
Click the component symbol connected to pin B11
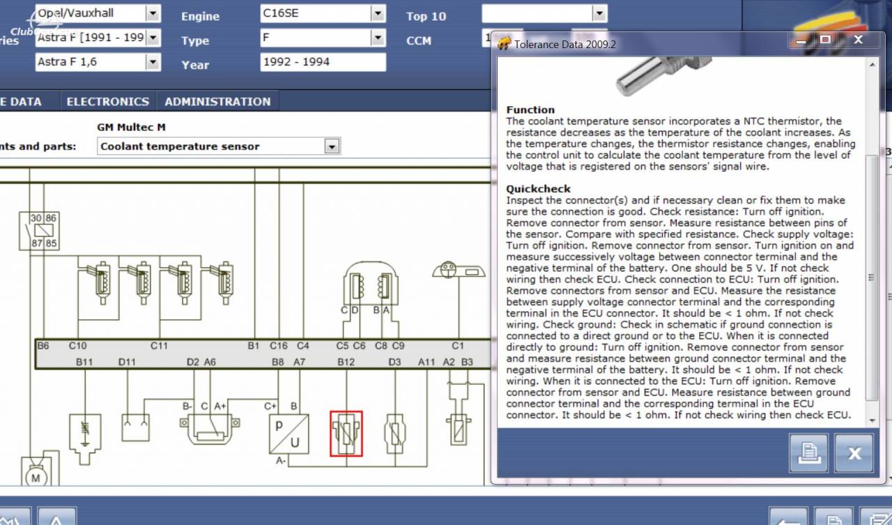pyautogui.click(x=85, y=439)
